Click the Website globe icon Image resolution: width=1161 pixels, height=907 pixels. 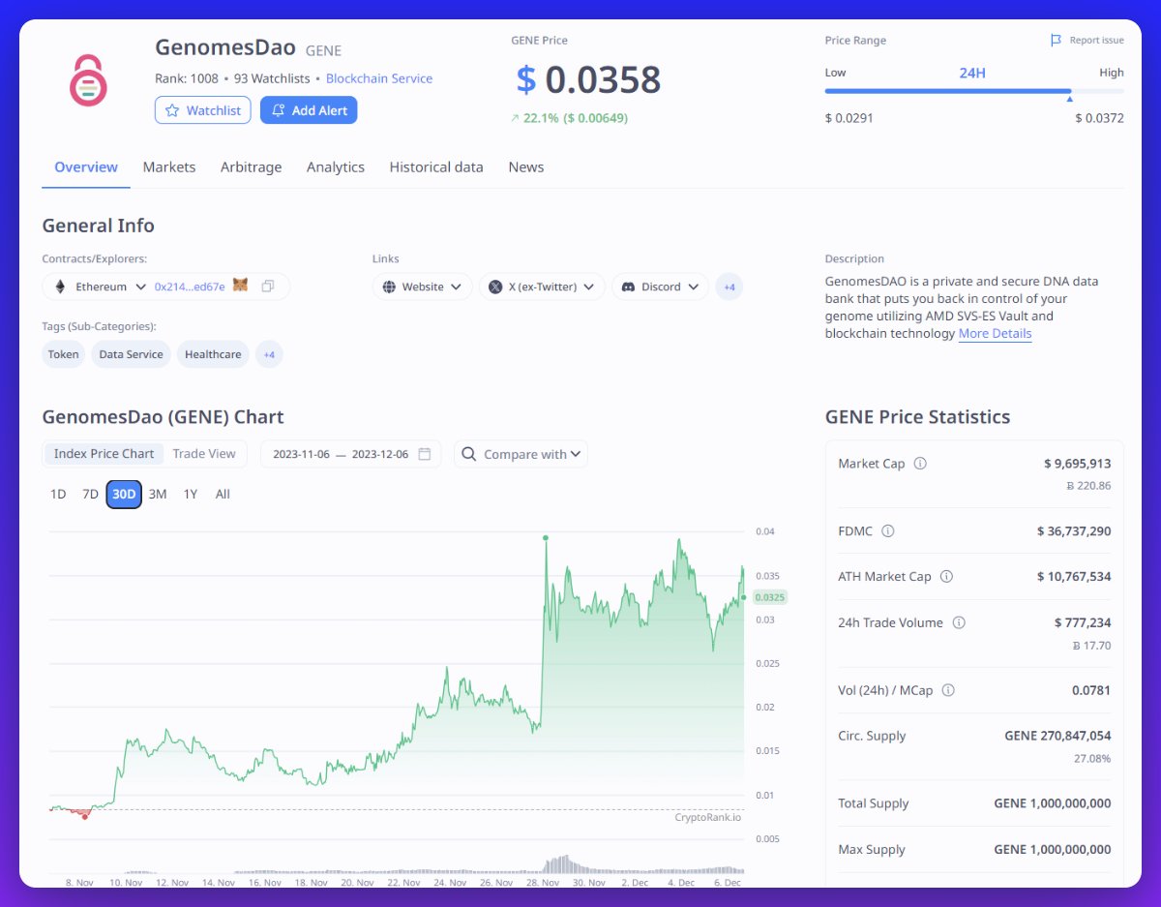pos(389,287)
